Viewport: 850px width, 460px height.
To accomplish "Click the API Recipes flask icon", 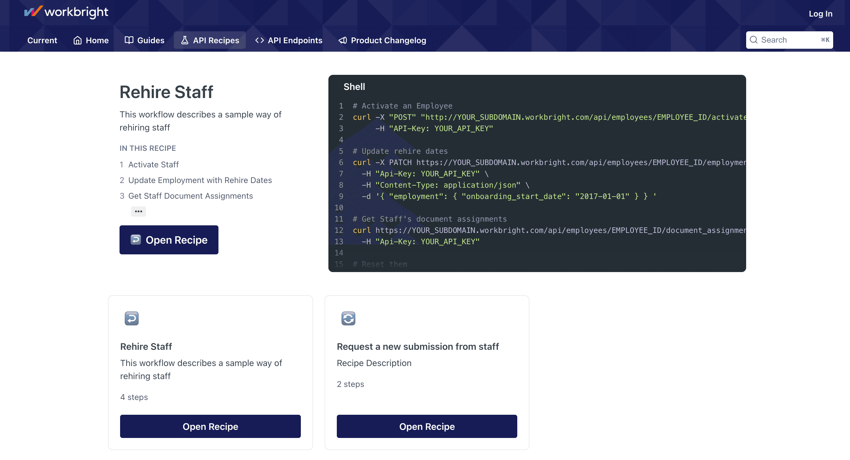I will coord(185,40).
